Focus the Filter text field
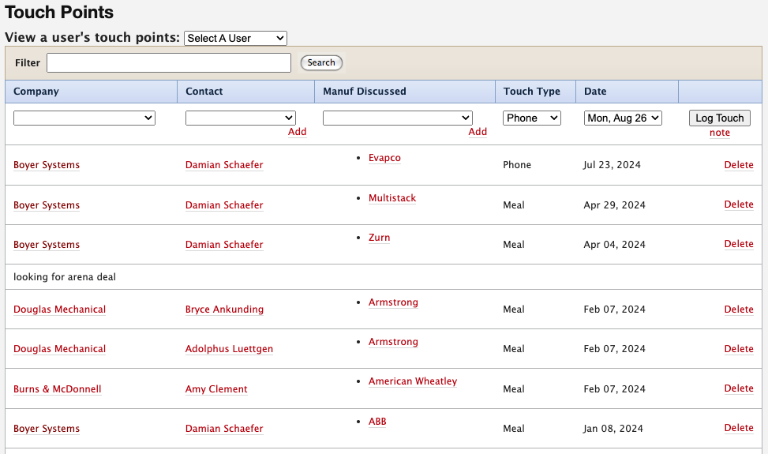The height and width of the screenshot is (454, 768). click(169, 62)
